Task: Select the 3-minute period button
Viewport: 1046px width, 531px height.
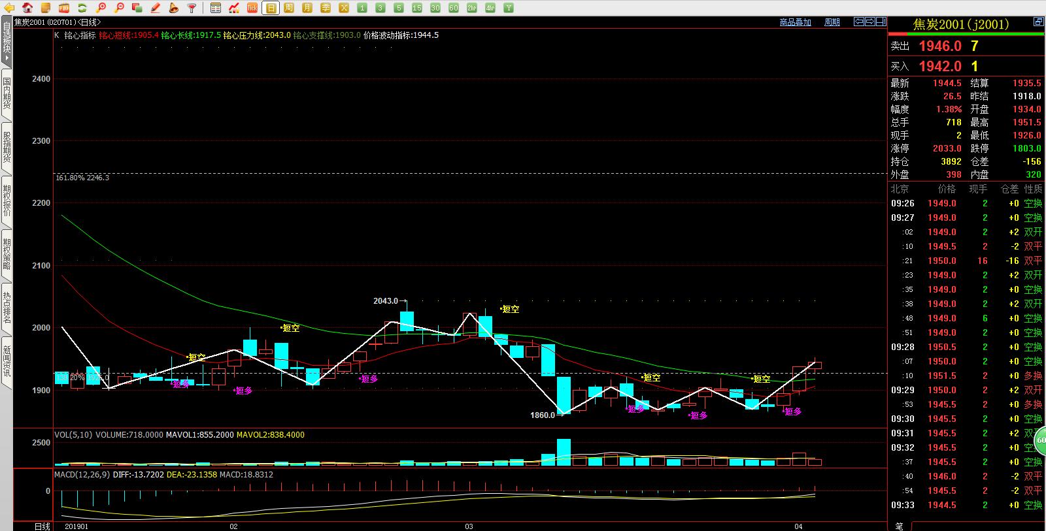Action: [x=380, y=8]
